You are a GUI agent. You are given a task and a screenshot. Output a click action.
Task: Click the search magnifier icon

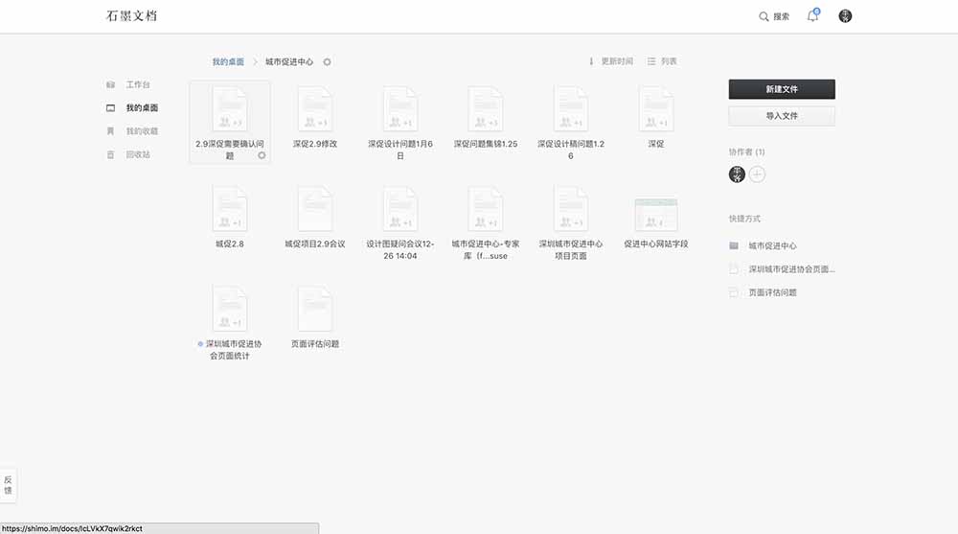[764, 16]
